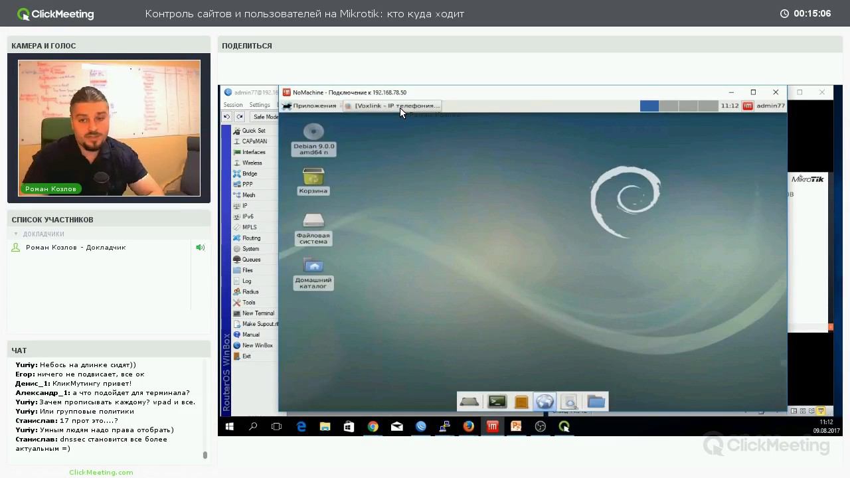Screen dimensions: 850x478
Task: Click the 11:12 clock in Debian panel
Action: 730,106
